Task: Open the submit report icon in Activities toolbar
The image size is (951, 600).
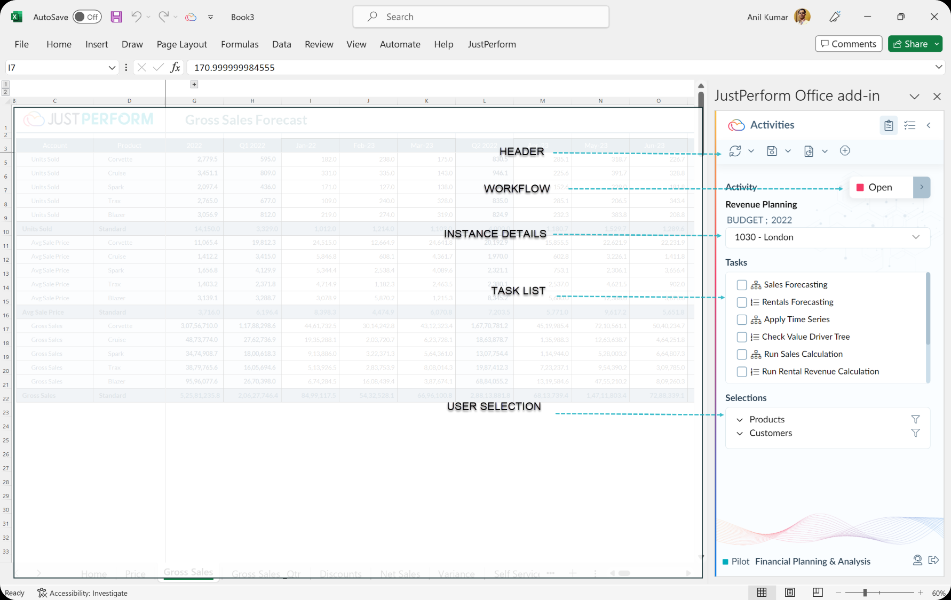Action: tap(808, 151)
